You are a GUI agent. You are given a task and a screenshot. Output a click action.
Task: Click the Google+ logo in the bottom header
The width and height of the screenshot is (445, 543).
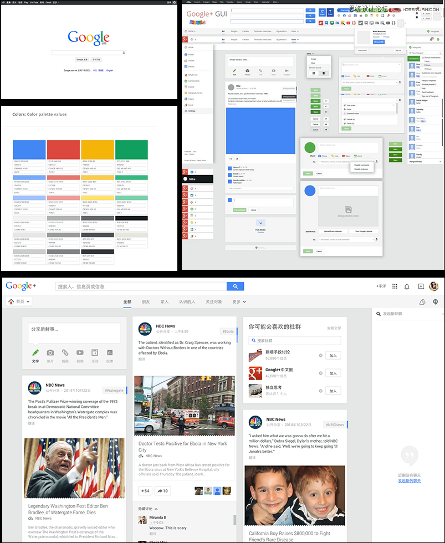pos(21,286)
